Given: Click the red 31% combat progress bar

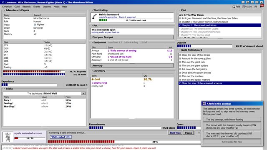Looking at the screenshot, I should 124,142.
